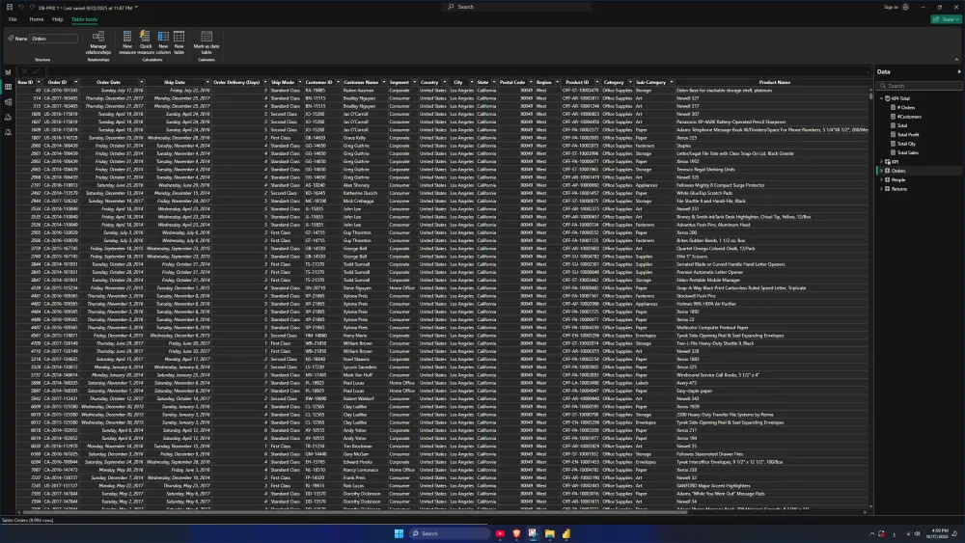965x543 pixels.
Task: Open the Ship Mode column filter dropdown
Action: [300, 82]
